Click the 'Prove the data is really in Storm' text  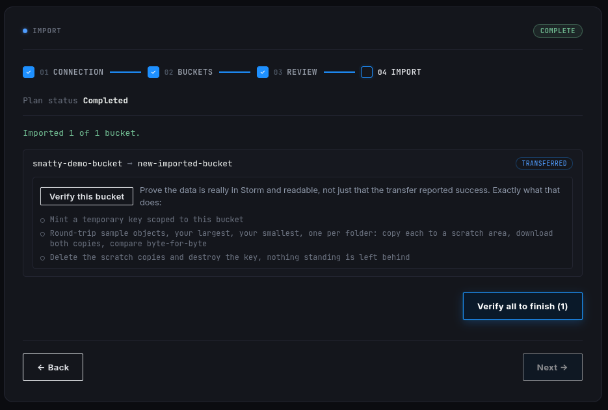pos(350,196)
